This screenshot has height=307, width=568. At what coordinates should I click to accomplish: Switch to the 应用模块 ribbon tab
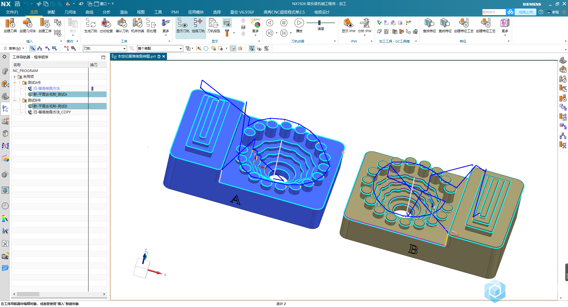[x=196, y=12]
